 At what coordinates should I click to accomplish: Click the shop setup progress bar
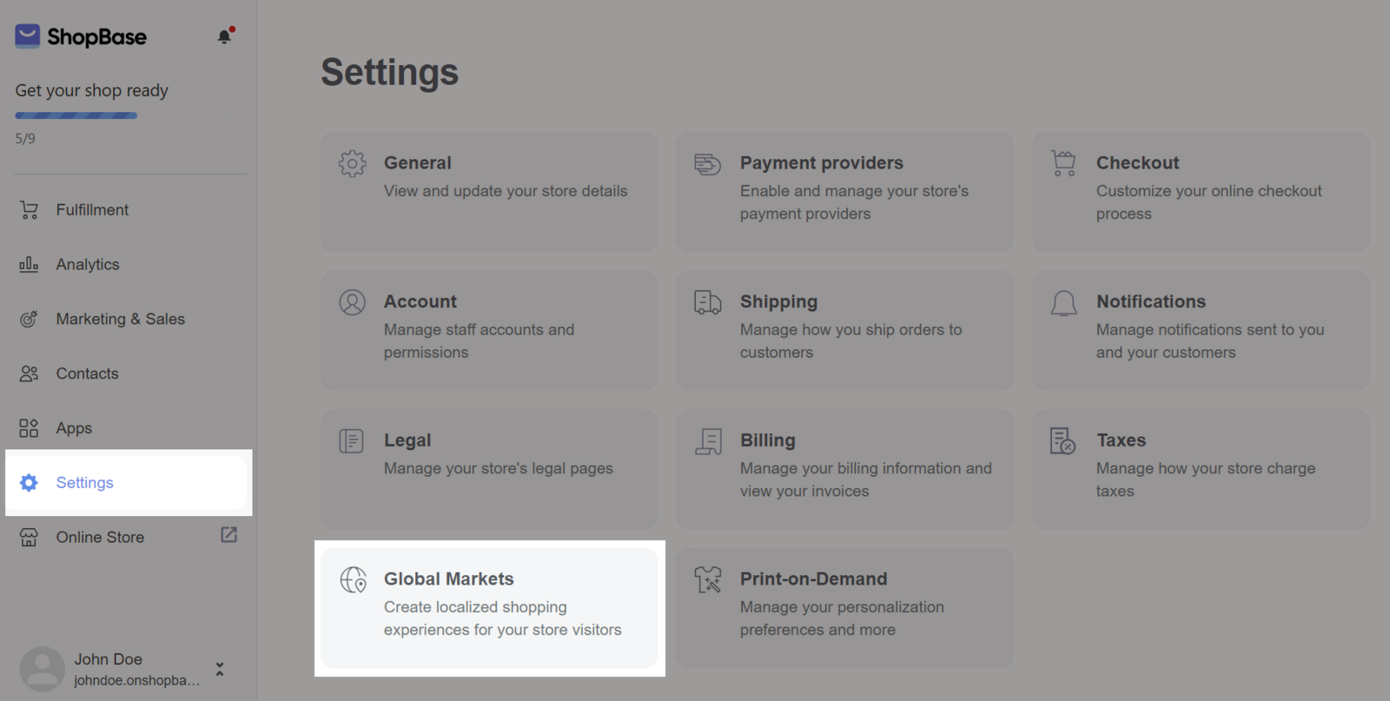coord(76,116)
